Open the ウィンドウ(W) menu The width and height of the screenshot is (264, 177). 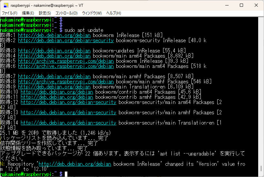[92, 13]
